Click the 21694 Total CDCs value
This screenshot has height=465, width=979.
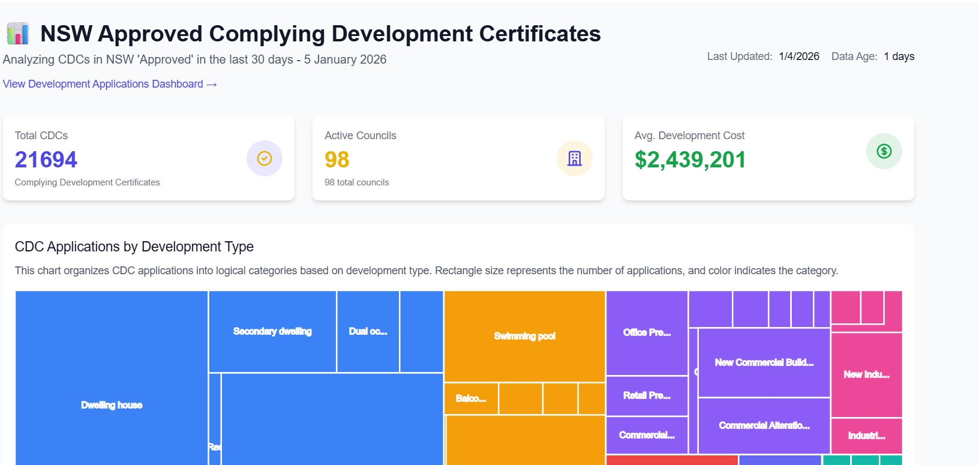(46, 160)
